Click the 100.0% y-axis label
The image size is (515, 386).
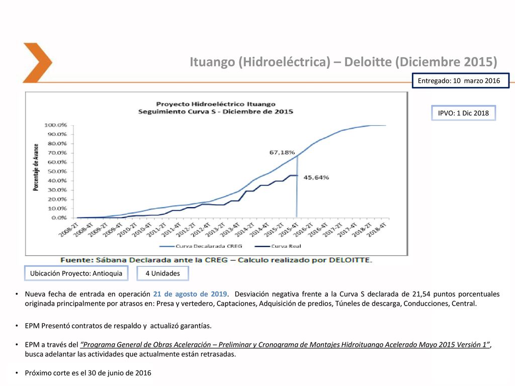[55, 125]
